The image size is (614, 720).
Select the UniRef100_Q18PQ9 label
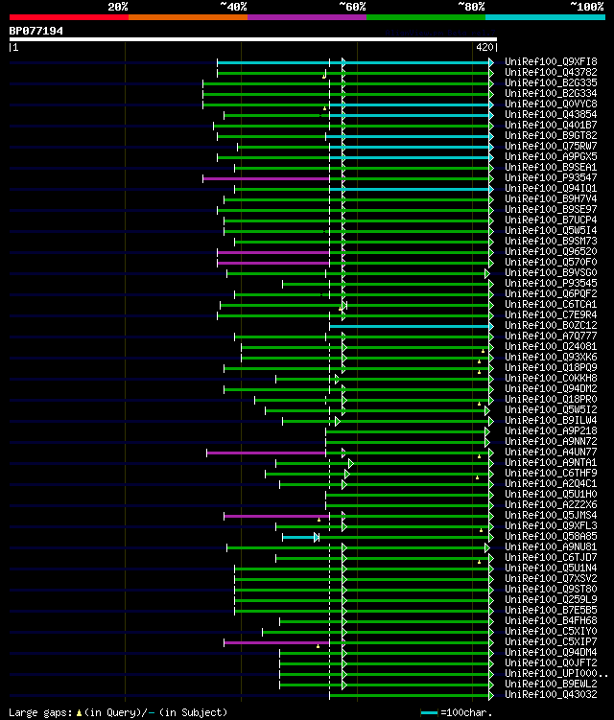pos(551,368)
